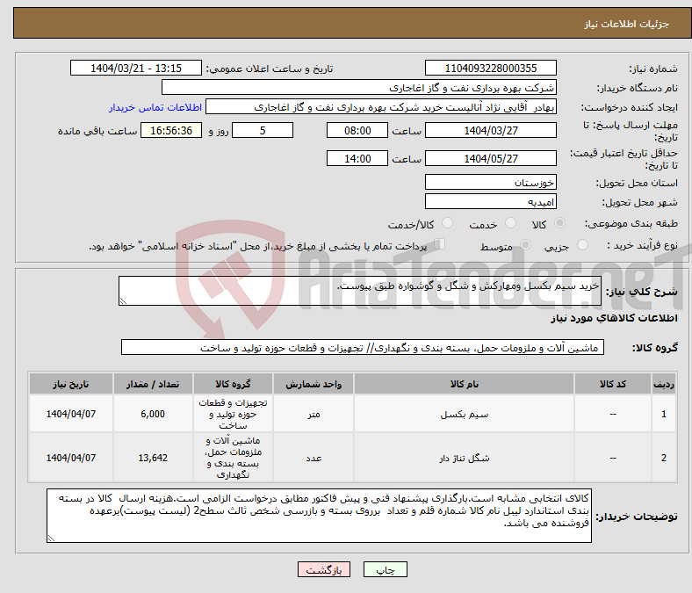The height and width of the screenshot is (593, 692).
Task: Click the price validity date 1404/05/27
Action: click(491, 158)
